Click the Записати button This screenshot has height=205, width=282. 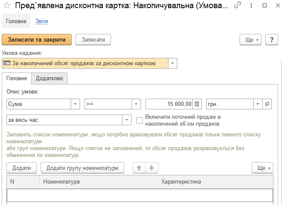[93, 39]
